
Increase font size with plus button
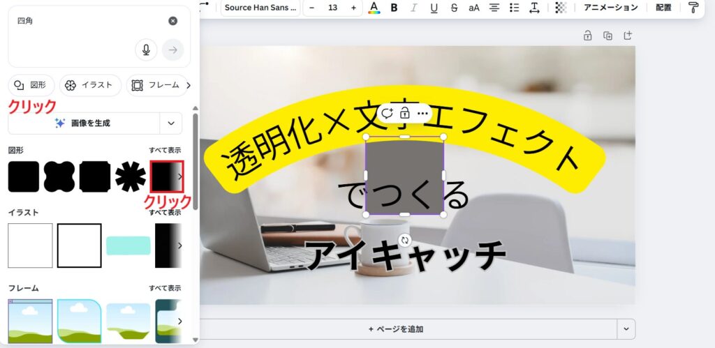pyautogui.click(x=353, y=8)
